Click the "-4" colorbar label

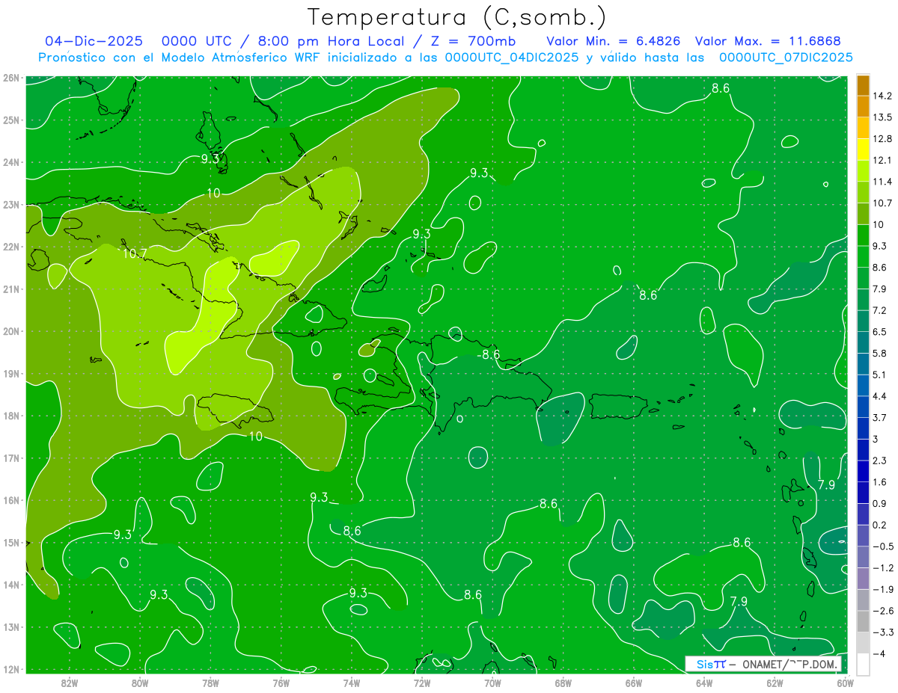(x=880, y=654)
